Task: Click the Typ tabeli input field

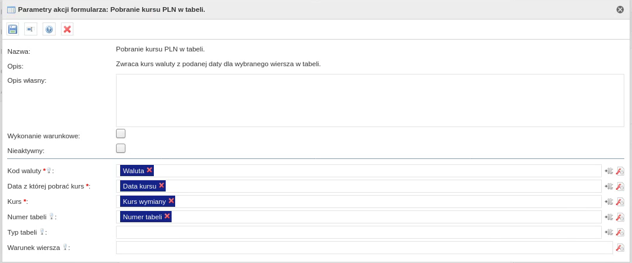Action: pos(359,232)
